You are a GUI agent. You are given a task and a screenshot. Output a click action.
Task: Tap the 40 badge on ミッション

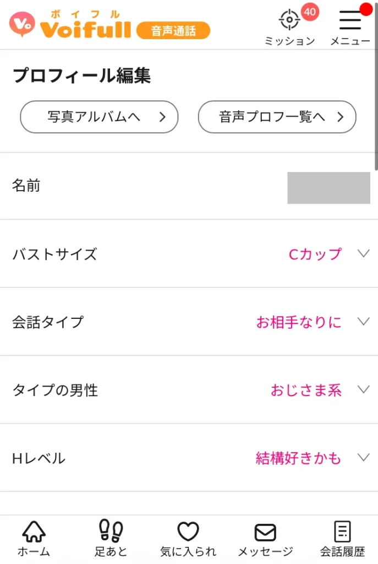pos(308,12)
